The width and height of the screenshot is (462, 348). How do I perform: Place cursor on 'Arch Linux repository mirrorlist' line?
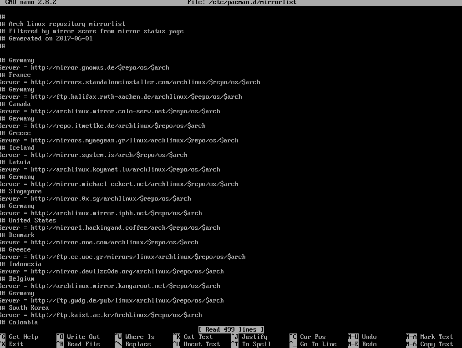63,24
